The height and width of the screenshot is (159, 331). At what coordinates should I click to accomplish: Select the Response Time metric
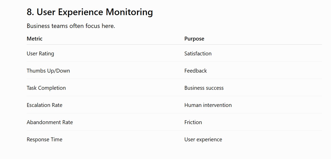click(45, 140)
